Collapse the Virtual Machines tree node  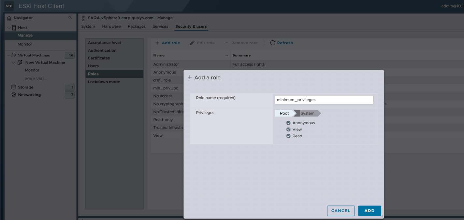(x=9, y=55)
